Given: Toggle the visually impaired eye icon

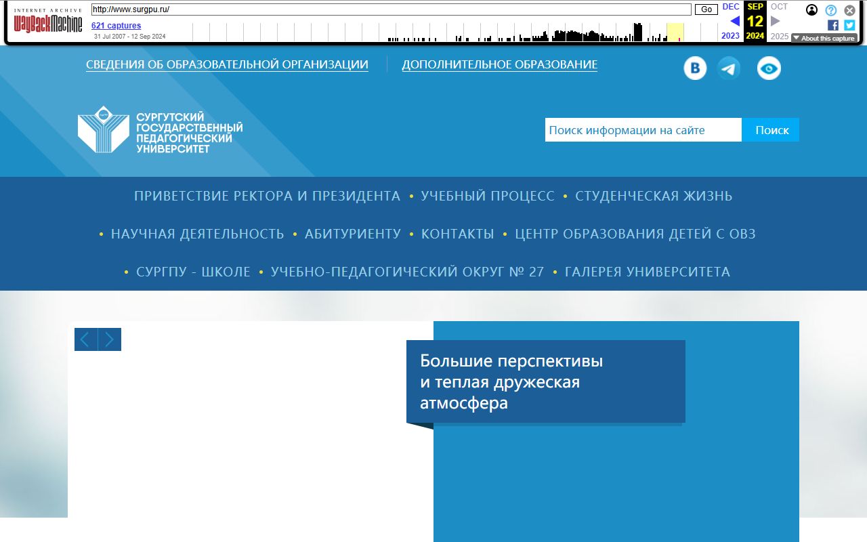Looking at the screenshot, I should pos(769,68).
